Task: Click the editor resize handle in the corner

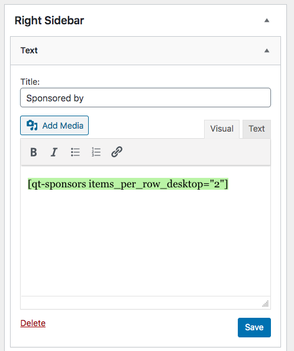Action: (266, 304)
